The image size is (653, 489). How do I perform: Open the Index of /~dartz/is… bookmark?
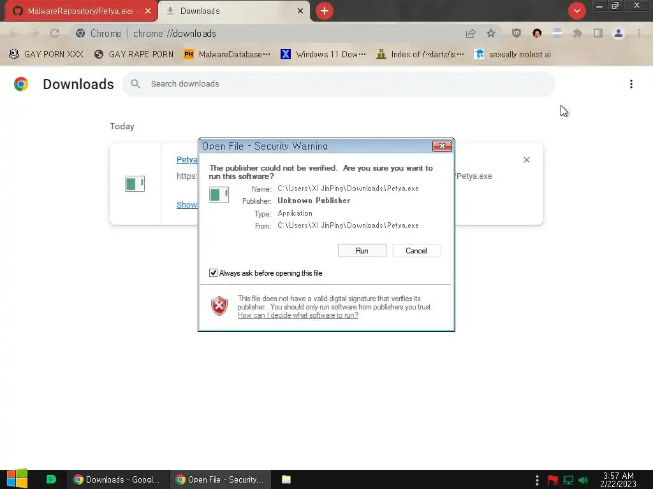pyautogui.click(x=420, y=55)
